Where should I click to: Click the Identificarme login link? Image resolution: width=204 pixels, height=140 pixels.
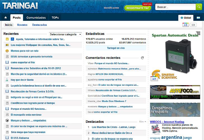point(111,8)
